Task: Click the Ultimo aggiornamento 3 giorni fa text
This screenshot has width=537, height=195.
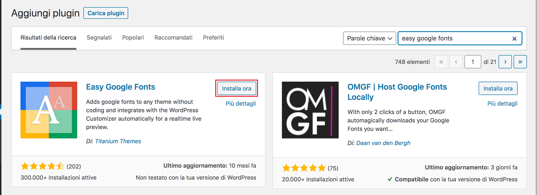Action: [x=471, y=167]
